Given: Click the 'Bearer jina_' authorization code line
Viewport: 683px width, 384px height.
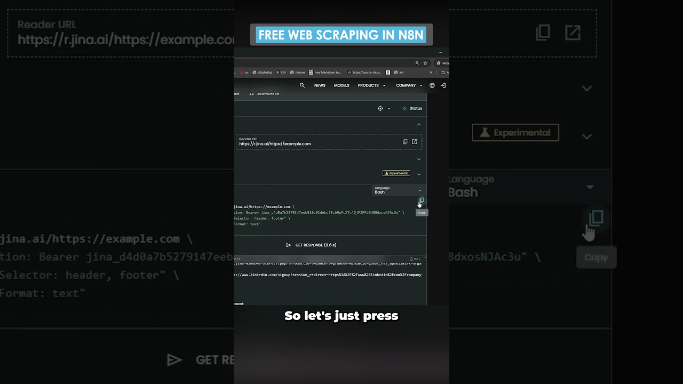Looking at the screenshot, I should [319, 212].
